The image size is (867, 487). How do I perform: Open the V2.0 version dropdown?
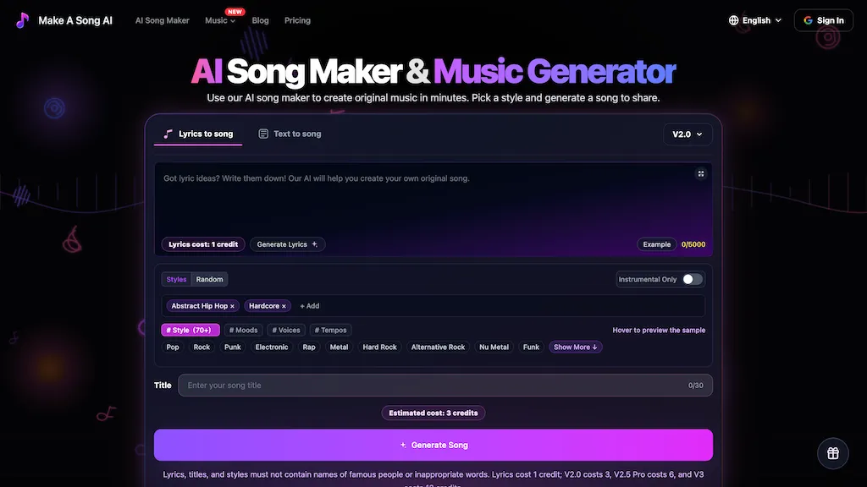[688, 134]
